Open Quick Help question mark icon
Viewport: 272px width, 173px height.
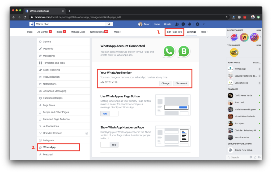(x=197, y=24)
